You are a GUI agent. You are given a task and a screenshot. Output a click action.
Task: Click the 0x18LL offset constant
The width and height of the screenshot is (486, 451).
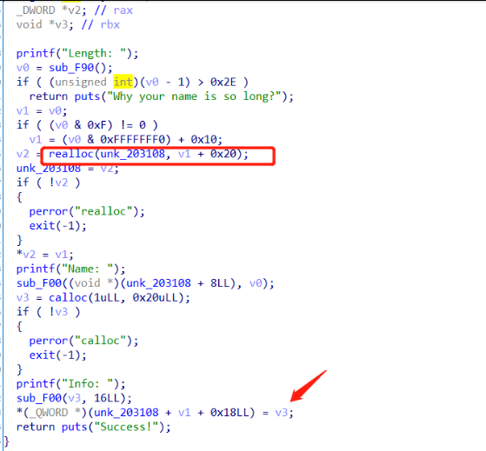tap(230, 413)
